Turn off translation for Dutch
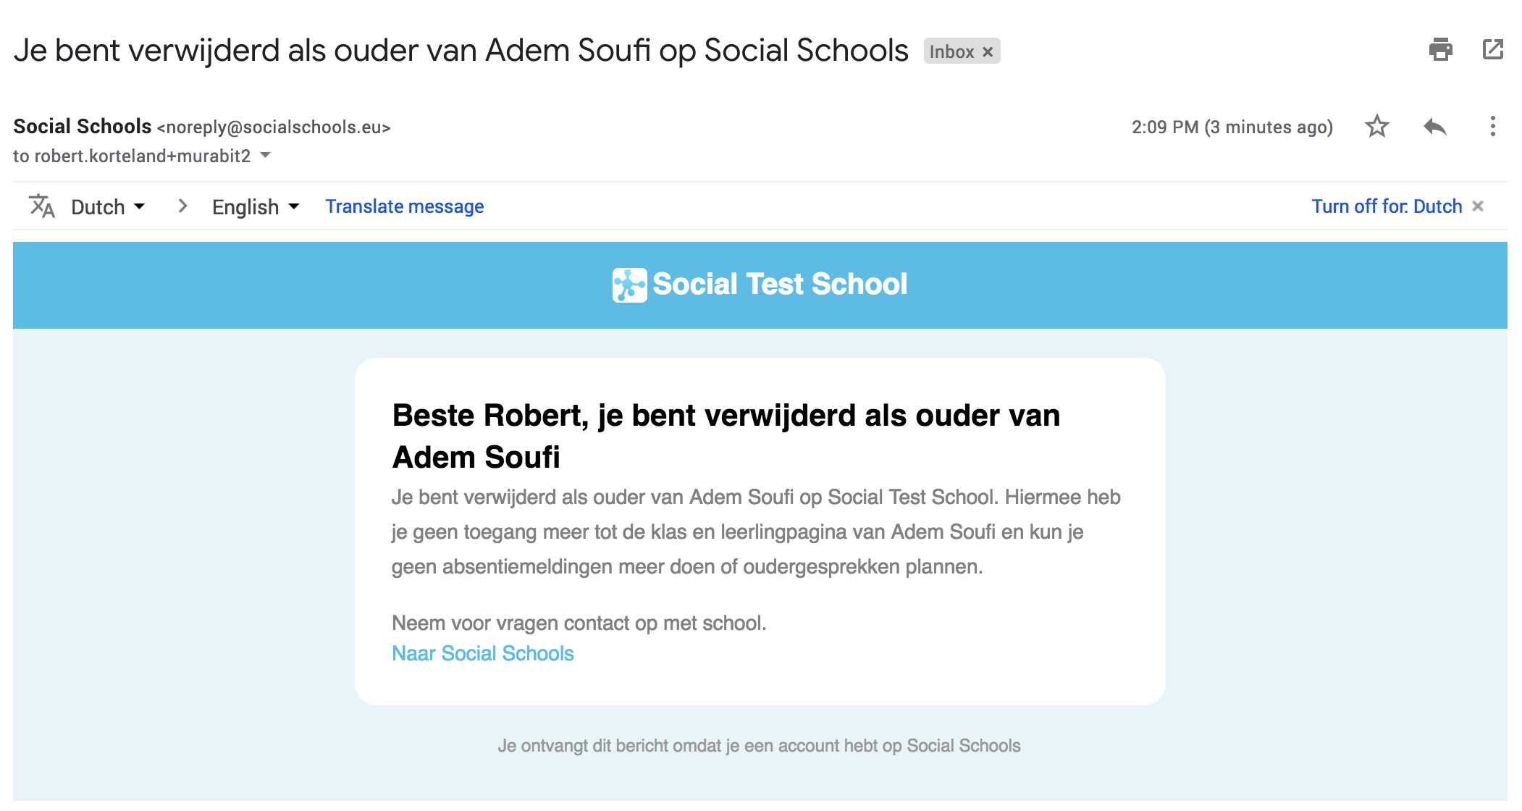1522x811 pixels. [x=1387, y=206]
